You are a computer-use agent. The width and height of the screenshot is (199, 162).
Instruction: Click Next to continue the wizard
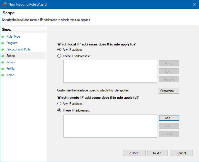pos(157,153)
